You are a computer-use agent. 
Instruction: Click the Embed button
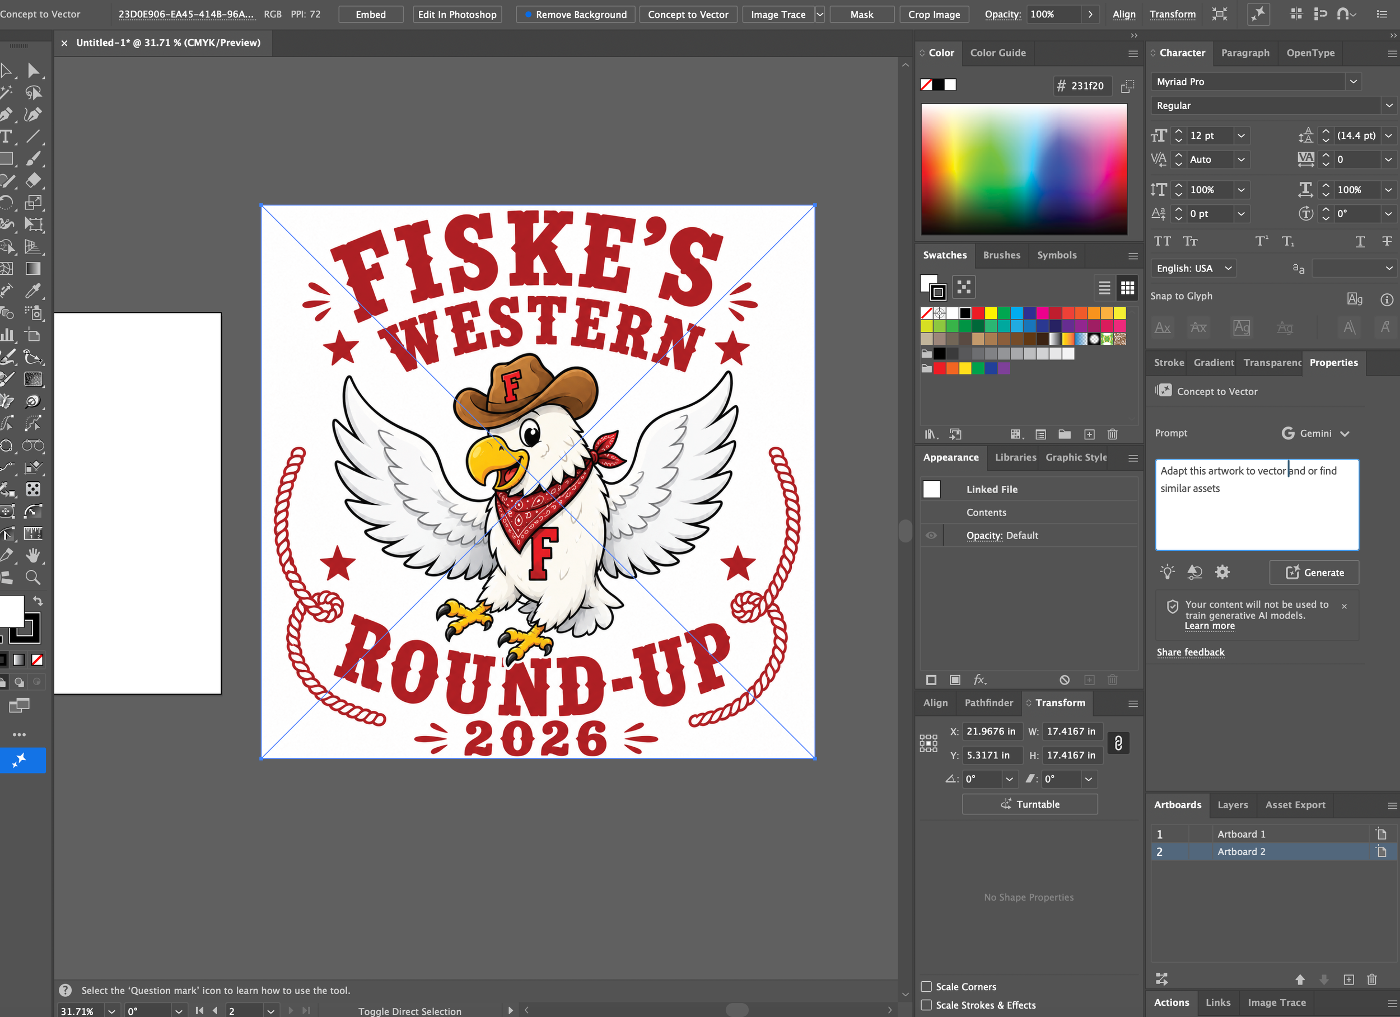point(371,14)
